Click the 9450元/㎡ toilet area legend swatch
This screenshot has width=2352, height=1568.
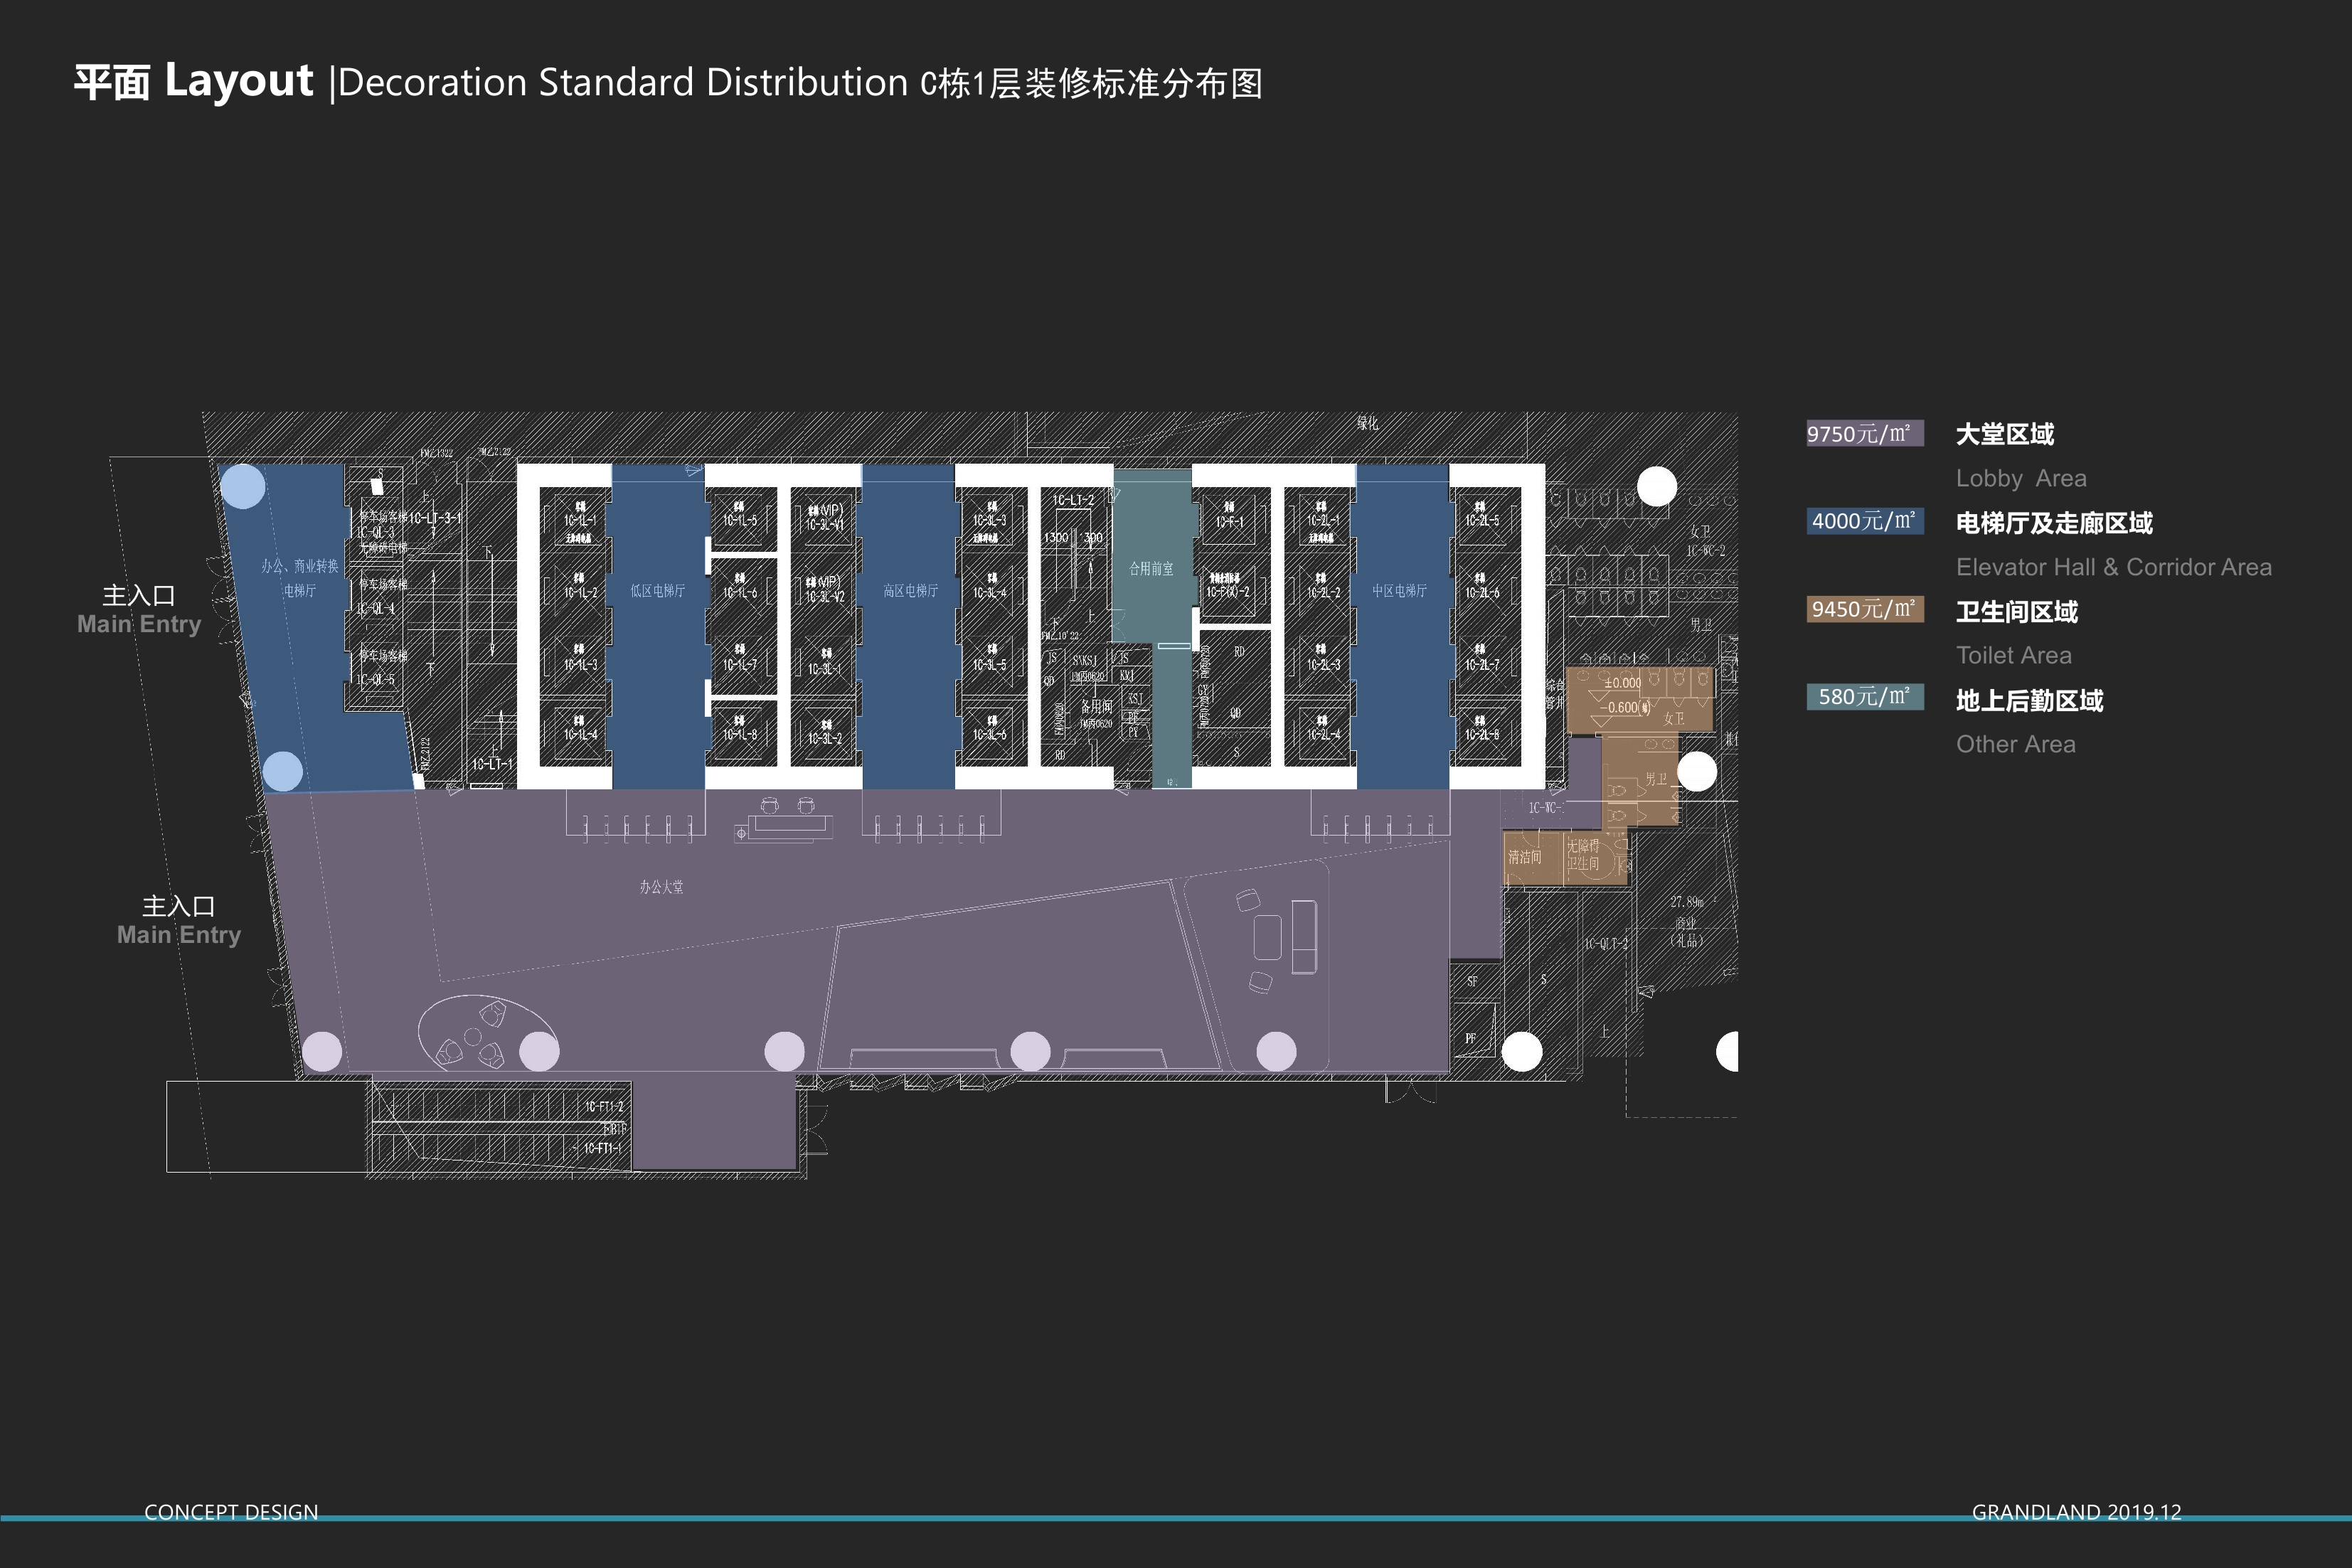(x=1864, y=609)
